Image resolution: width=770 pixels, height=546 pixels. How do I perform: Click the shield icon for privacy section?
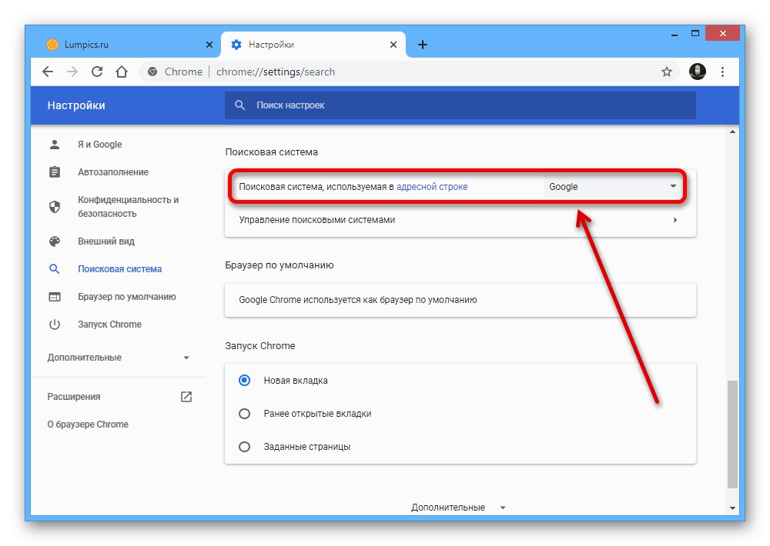coord(55,207)
